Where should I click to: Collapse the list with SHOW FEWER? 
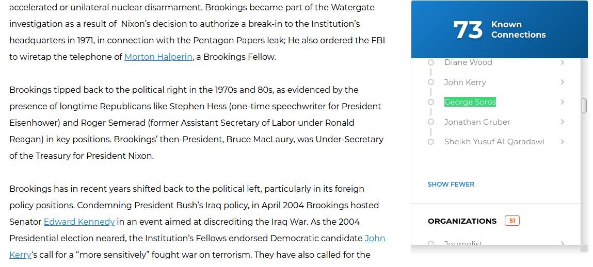point(451,185)
